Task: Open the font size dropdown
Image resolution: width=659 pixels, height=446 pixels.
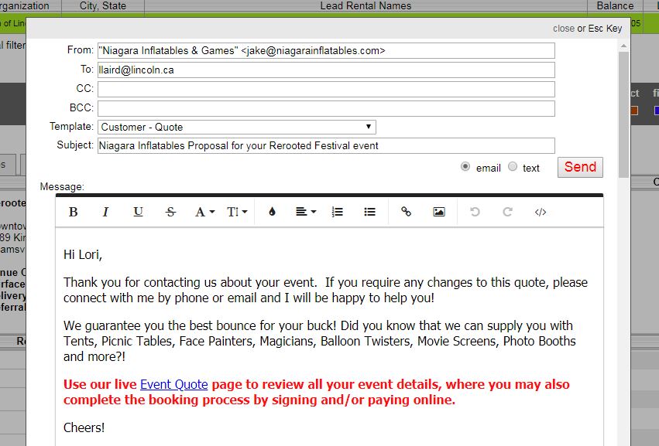Action: tap(237, 212)
